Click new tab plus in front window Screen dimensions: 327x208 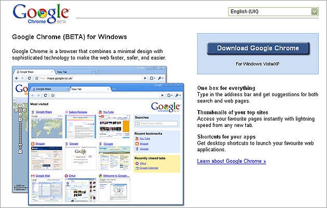114,89
